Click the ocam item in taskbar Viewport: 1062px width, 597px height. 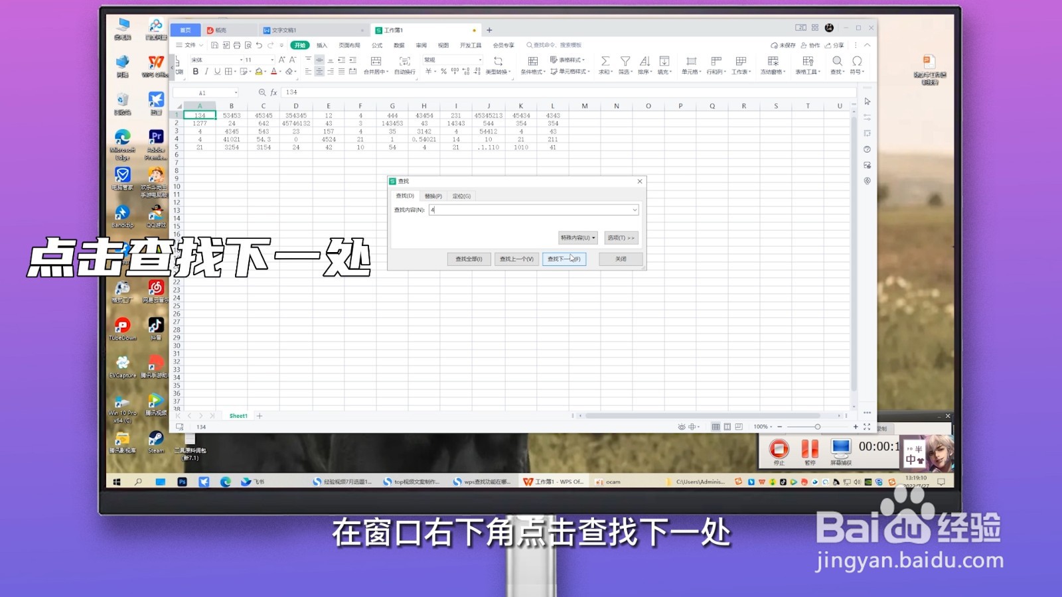click(613, 482)
